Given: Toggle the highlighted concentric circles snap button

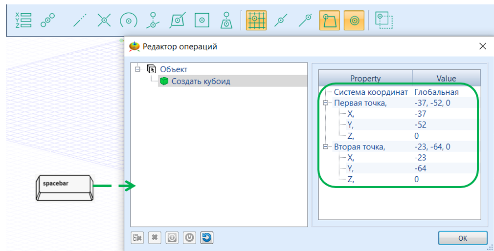Looking at the screenshot, I should 354,20.
